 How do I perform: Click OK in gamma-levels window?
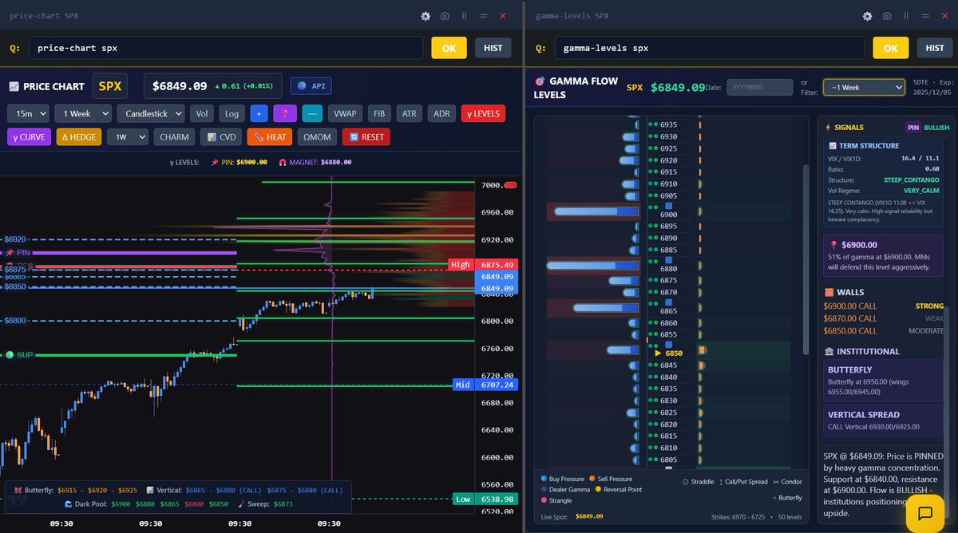coord(890,48)
